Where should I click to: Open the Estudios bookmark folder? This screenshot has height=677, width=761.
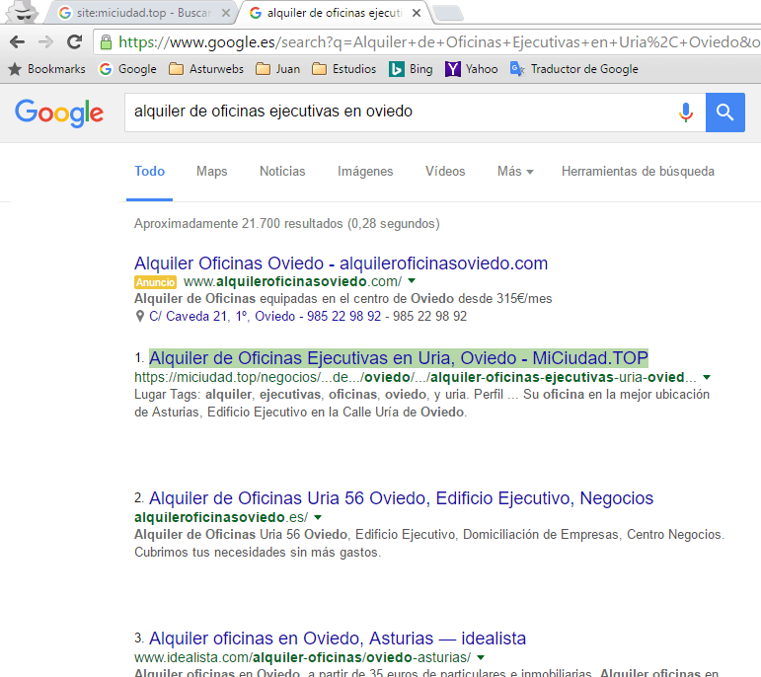344,69
